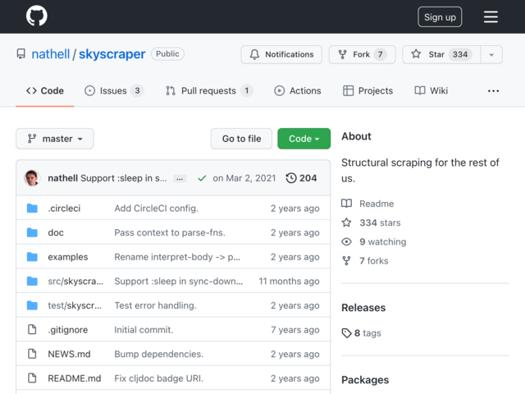Open the 'Fix cljdoc badge URI.' commit
525x394 pixels.
point(158,378)
